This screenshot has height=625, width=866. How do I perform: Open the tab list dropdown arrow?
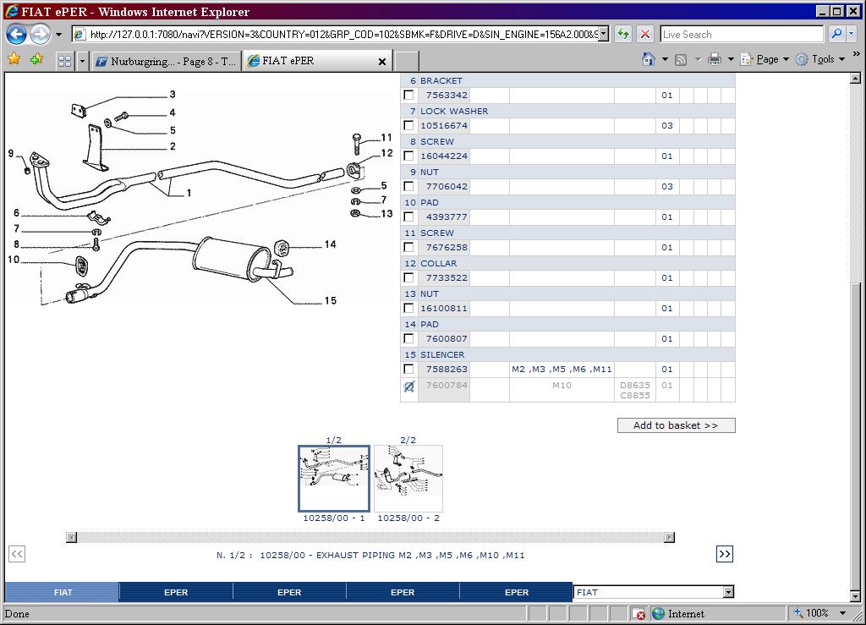[82, 61]
